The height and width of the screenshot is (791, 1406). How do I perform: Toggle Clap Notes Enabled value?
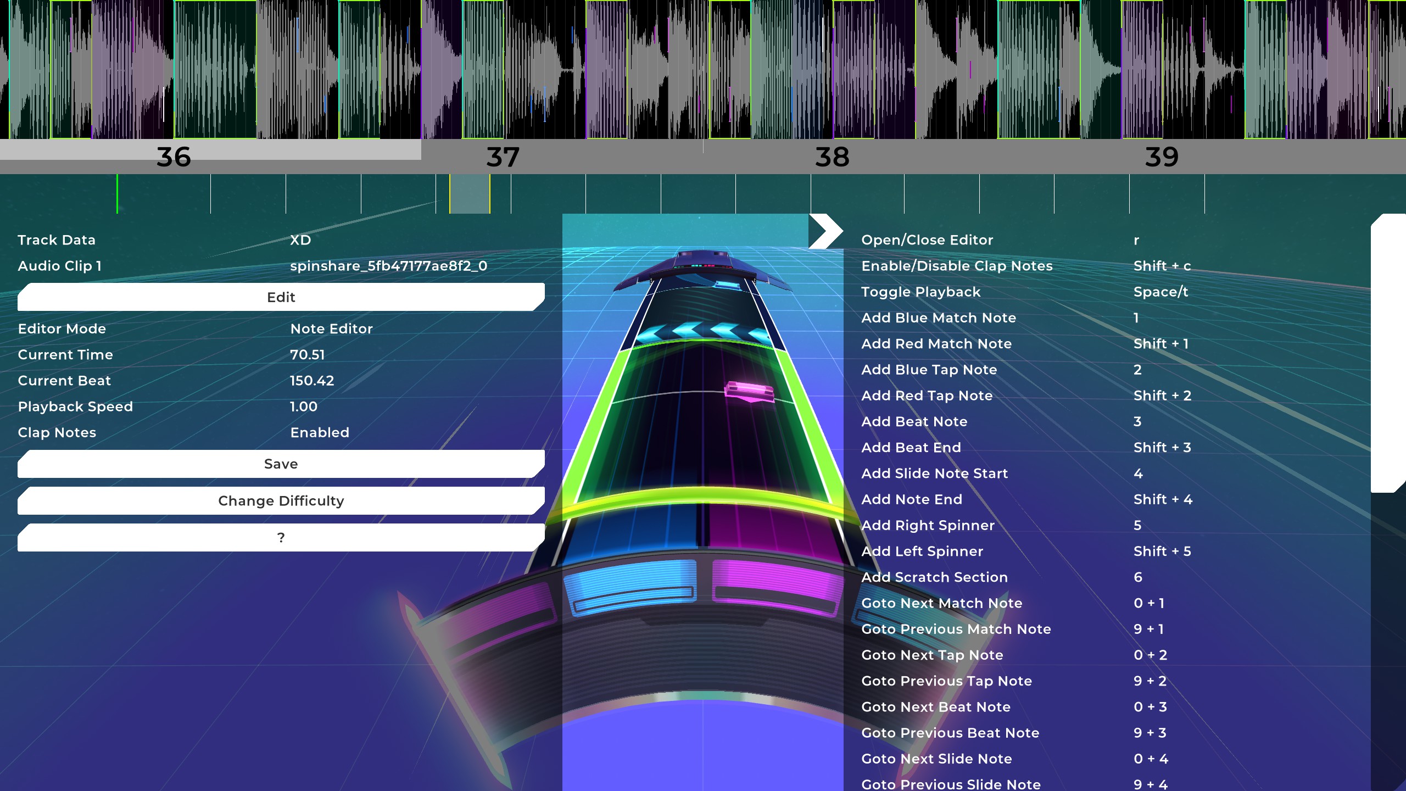tap(320, 432)
